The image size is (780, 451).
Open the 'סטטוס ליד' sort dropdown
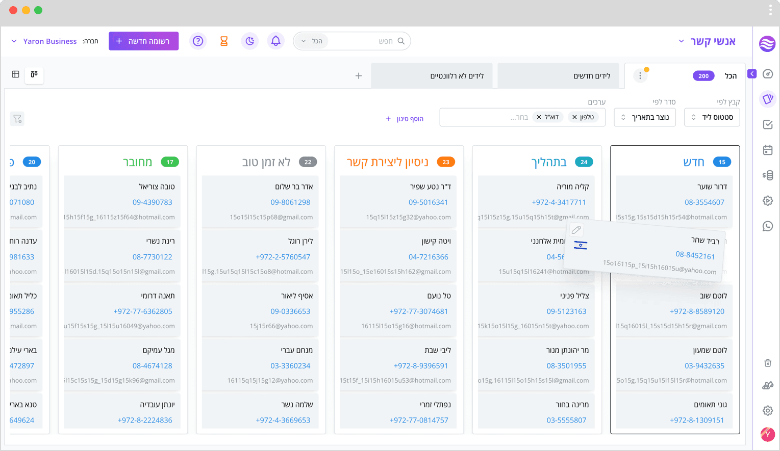click(x=712, y=117)
